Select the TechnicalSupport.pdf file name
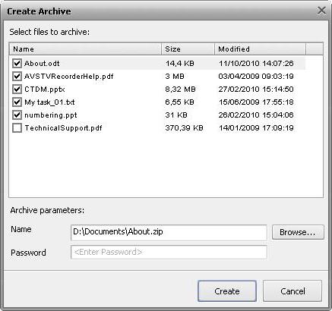Screen dimensions: 332x311 (63, 128)
